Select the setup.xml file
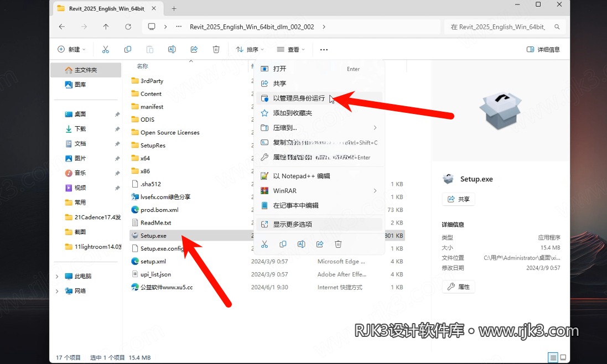This screenshot has height=364, width=607. pos(149,262)
